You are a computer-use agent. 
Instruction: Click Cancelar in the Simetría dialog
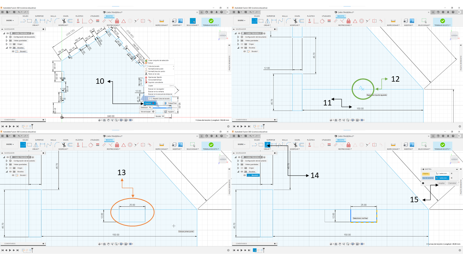[452, 183]
